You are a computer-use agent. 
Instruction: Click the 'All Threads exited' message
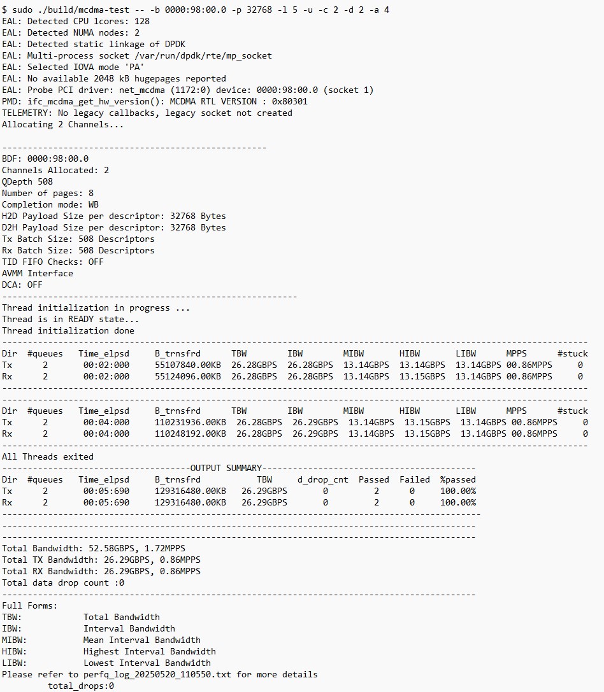pyautogui.click(x=48, y=456)
